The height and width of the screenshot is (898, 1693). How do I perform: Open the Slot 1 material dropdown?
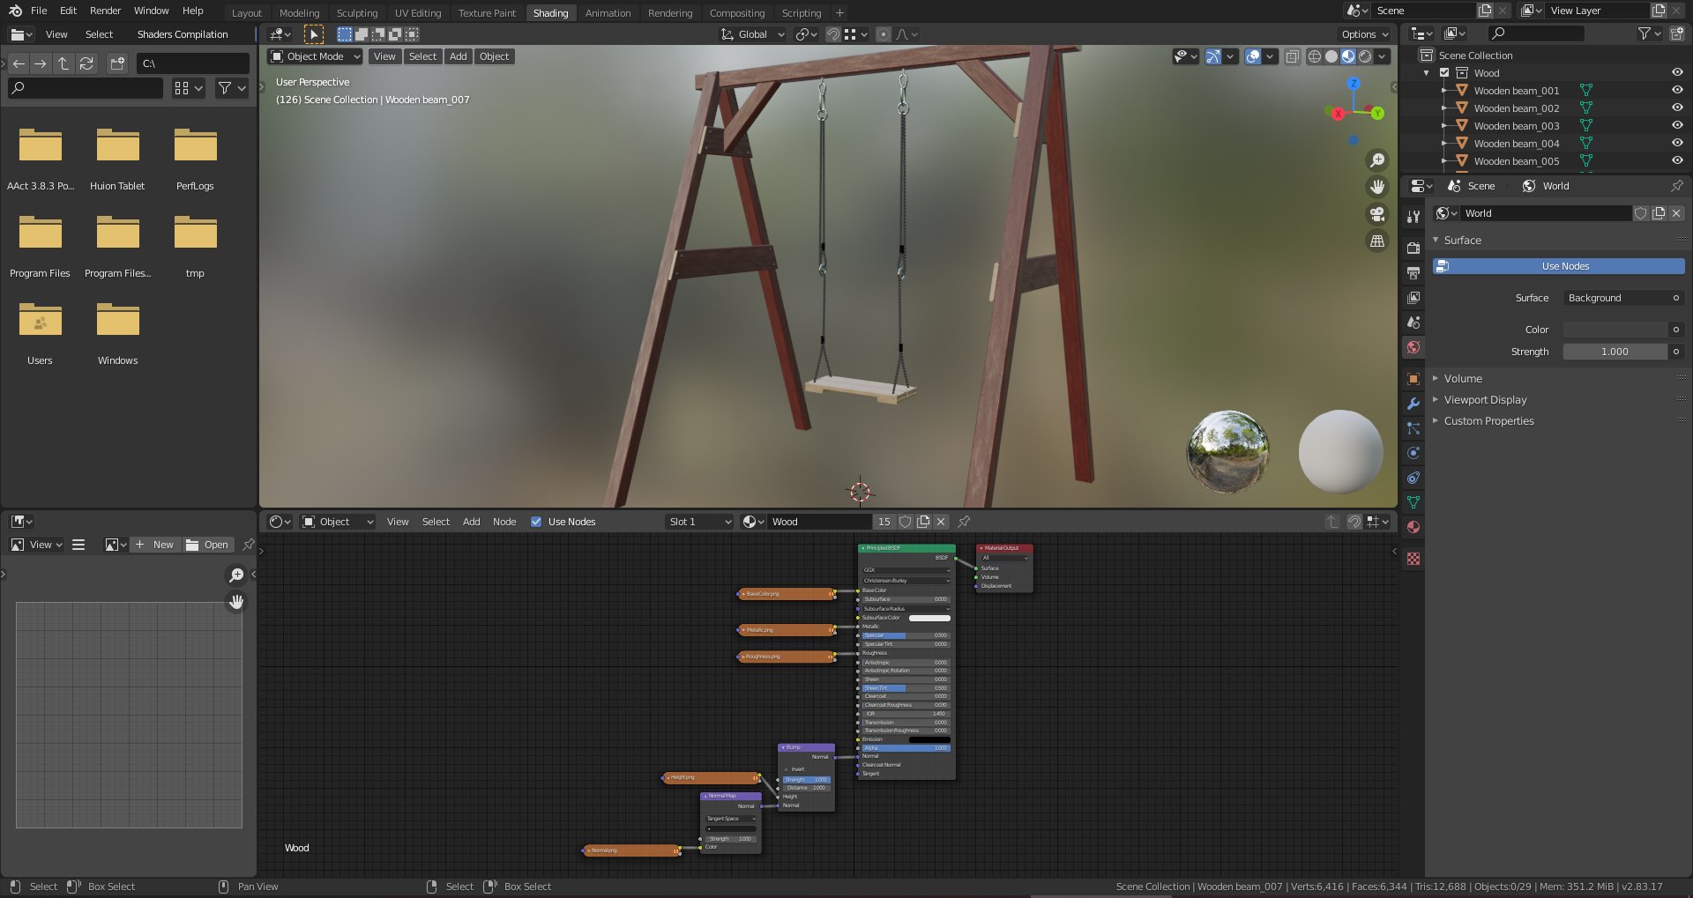(700, 522)
